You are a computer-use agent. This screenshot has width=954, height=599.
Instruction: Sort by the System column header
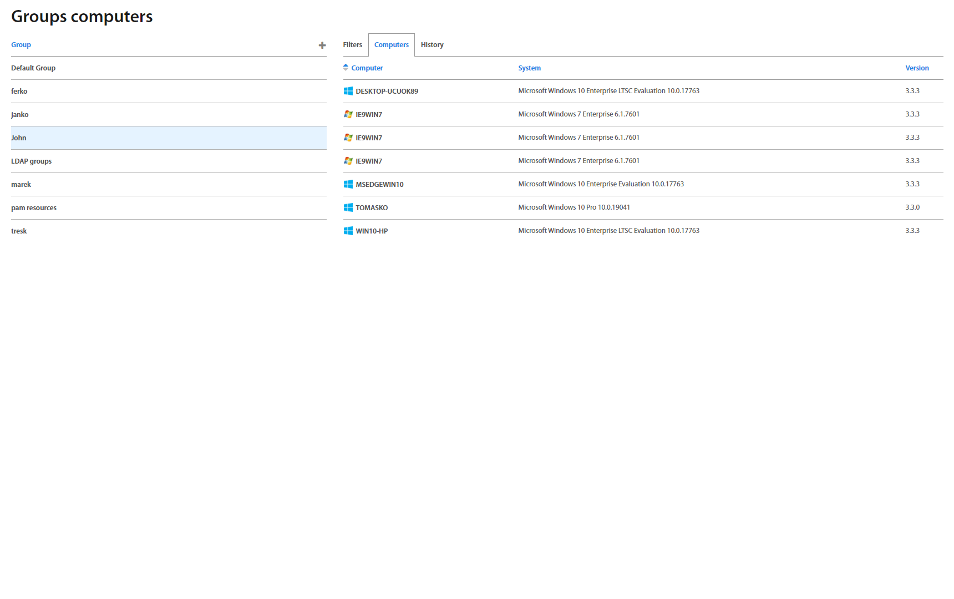coord(529,68)
